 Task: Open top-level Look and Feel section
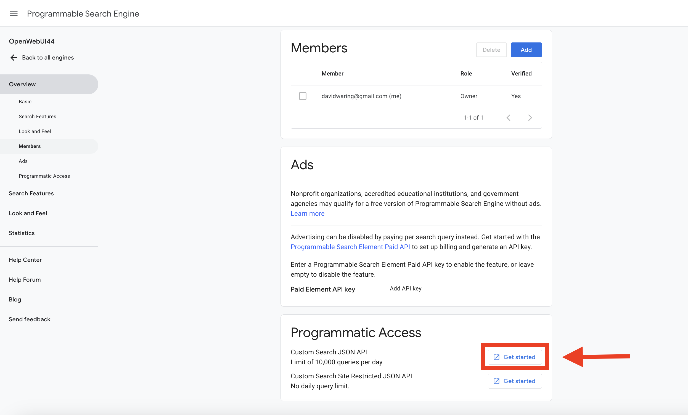(28, 213)
